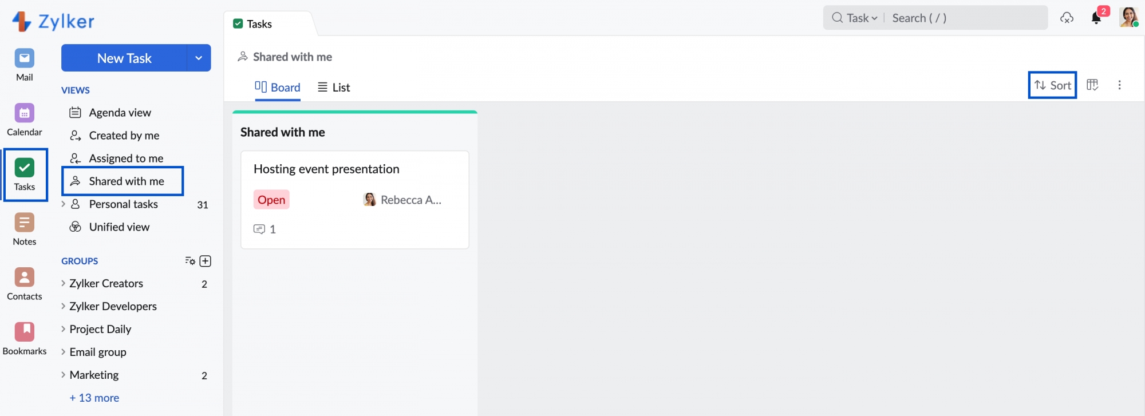Click the notifications bell icon
Screen dimensions: 1145x416
click(x=1096, y=18)
